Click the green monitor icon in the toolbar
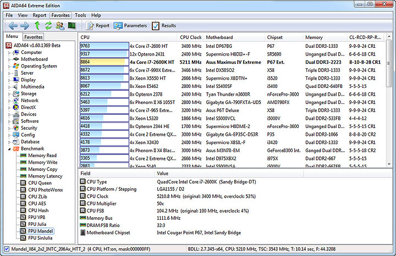The width and height of the screenshot is (396, 256). pyautogui.click(x=71, y=25)
